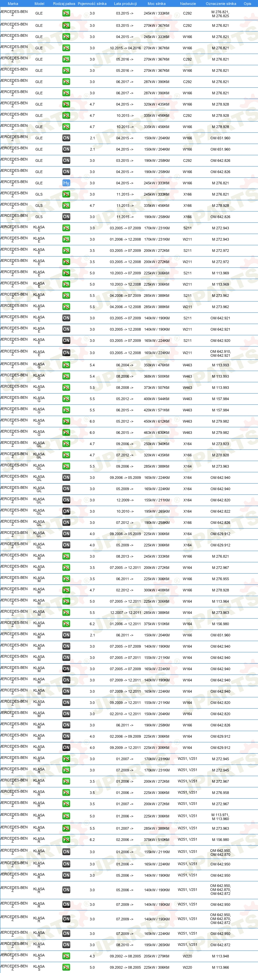Select the Moc silnika column header
The width and height of the screenshot is (258, 973).
[x=157, y=3]
